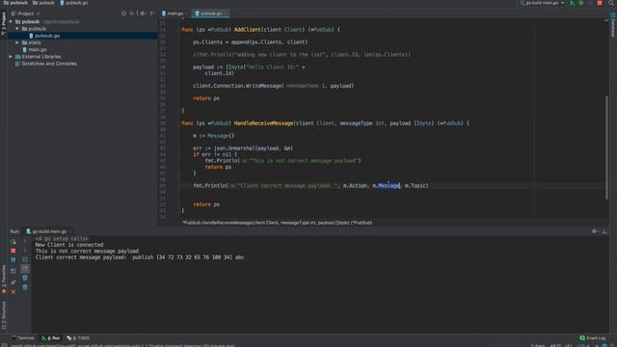Hide the Project panel using the minimize icon
Screen dimensions: 617x347
click(x=152, y=13)
